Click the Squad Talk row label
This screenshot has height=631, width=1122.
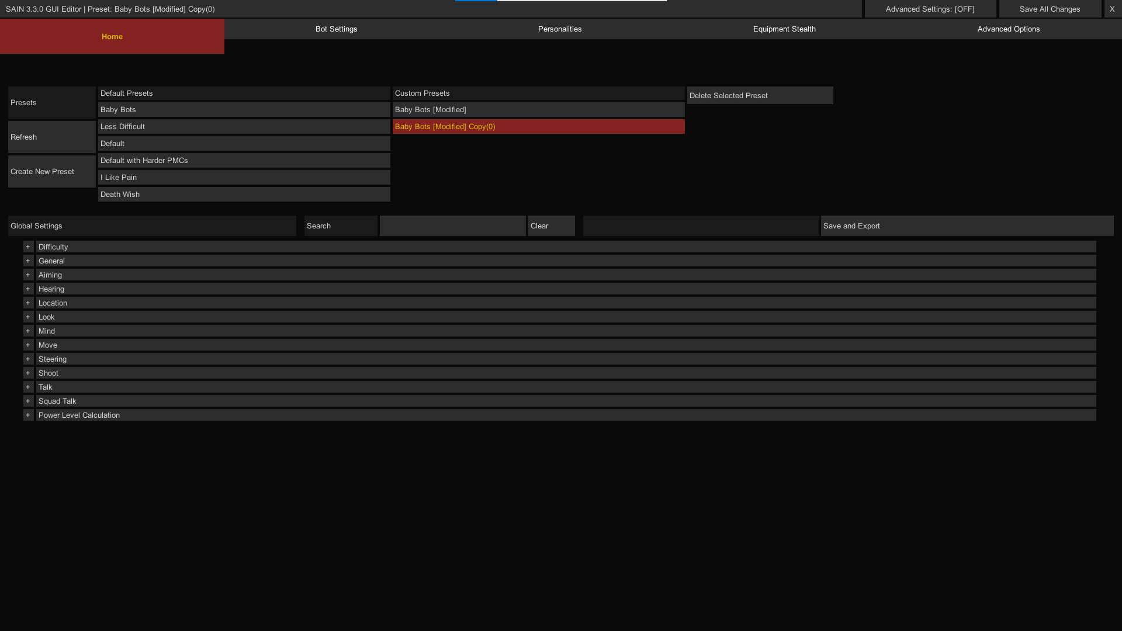tap(566, 401)
